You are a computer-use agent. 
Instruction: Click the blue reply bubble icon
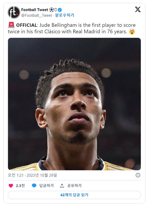point(34,186)
